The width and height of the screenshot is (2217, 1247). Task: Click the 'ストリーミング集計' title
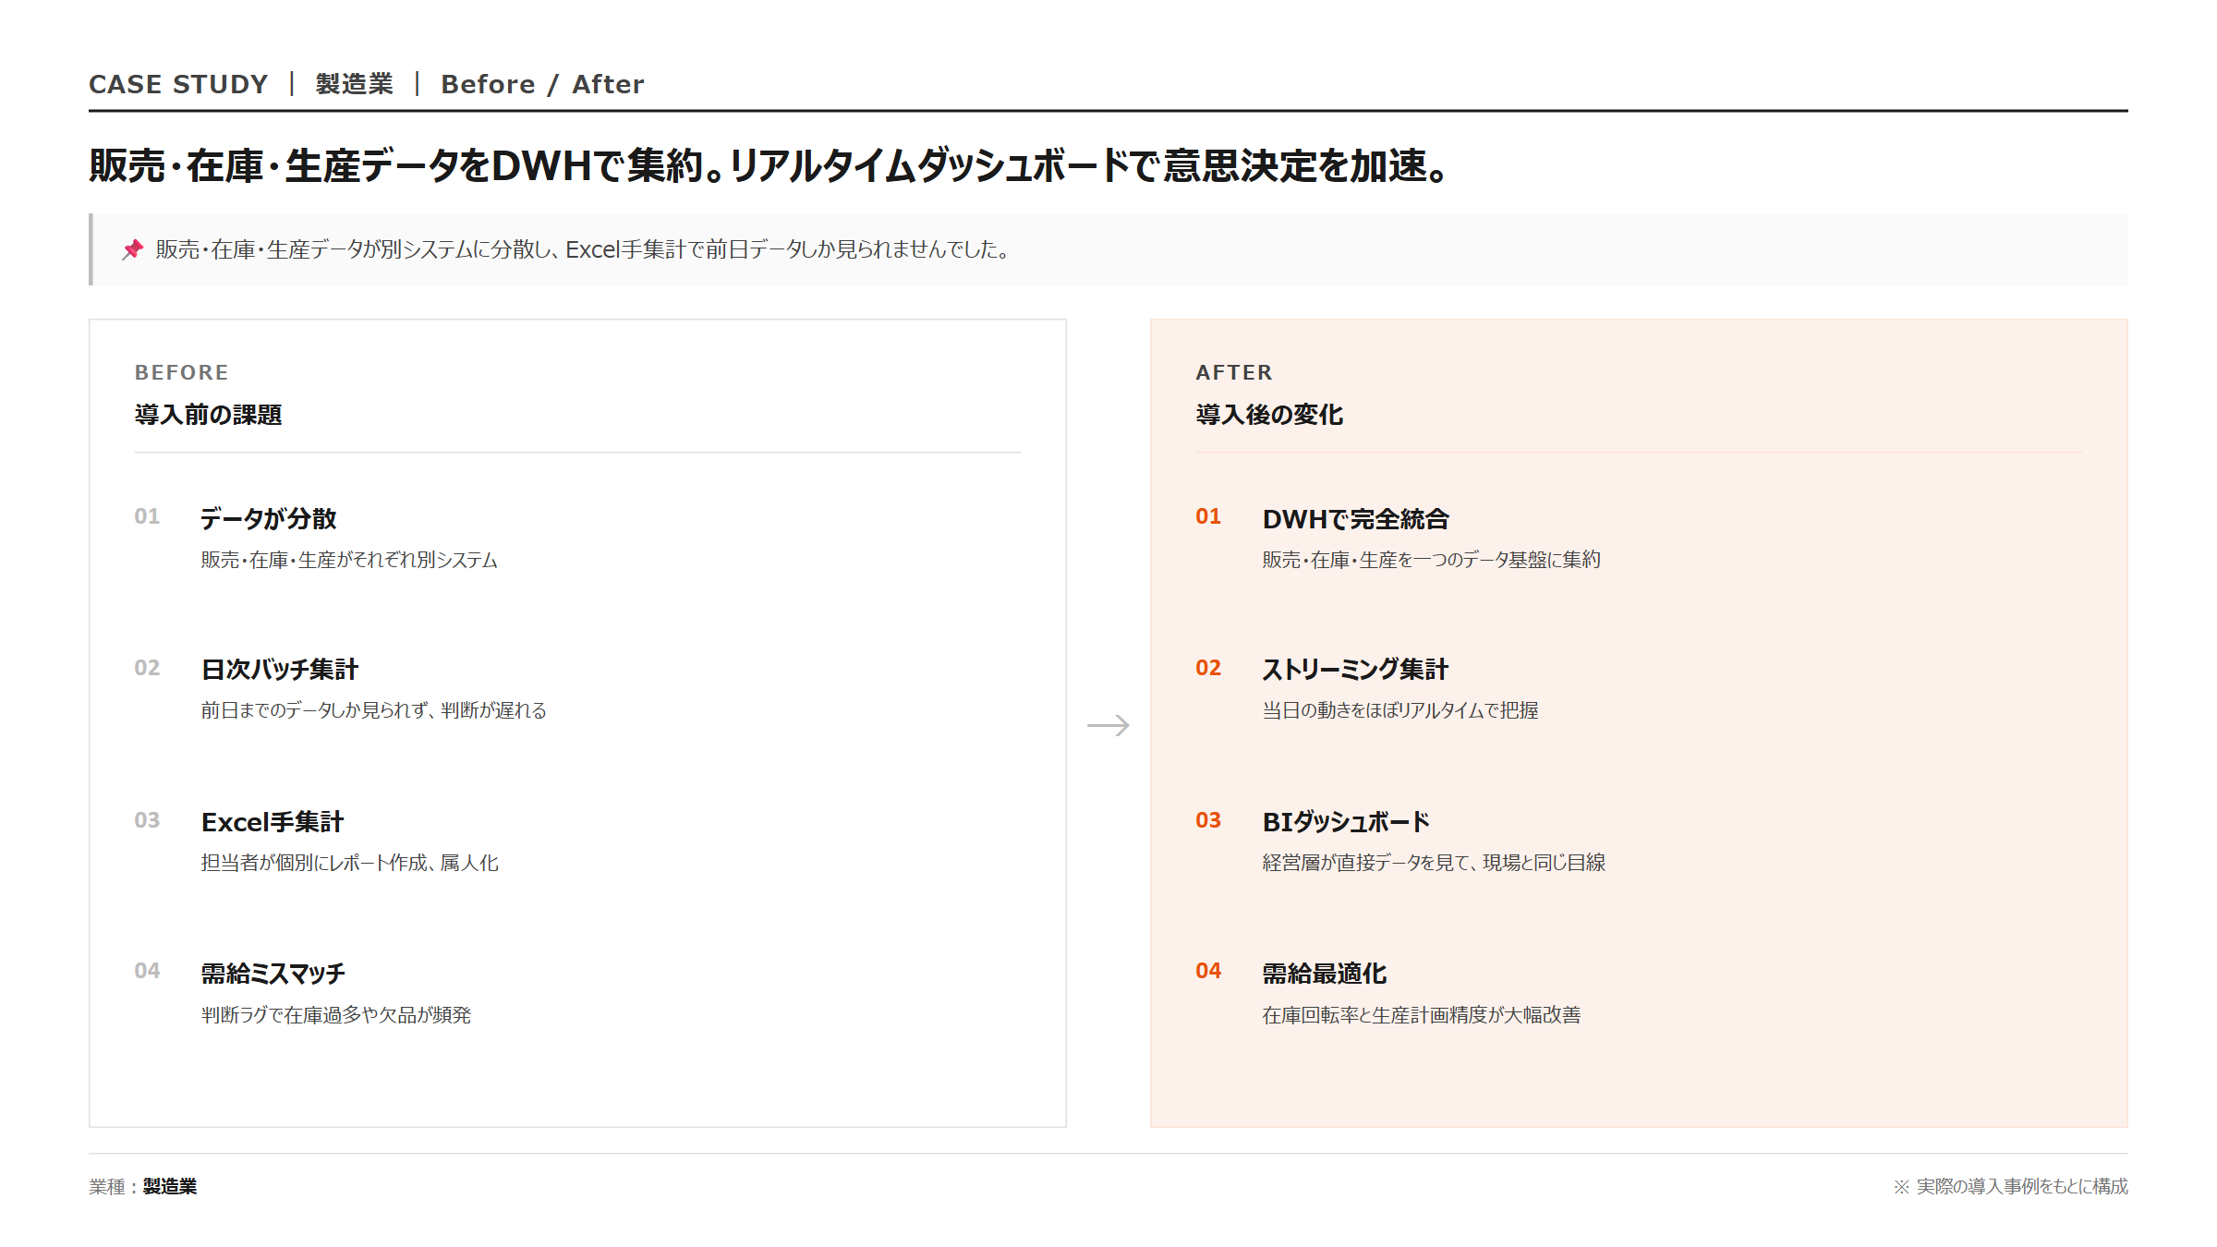1356,669
